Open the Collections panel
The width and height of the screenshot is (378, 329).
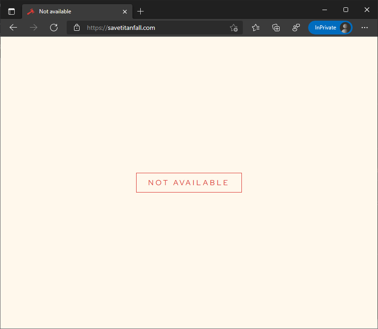click(276, 28)
